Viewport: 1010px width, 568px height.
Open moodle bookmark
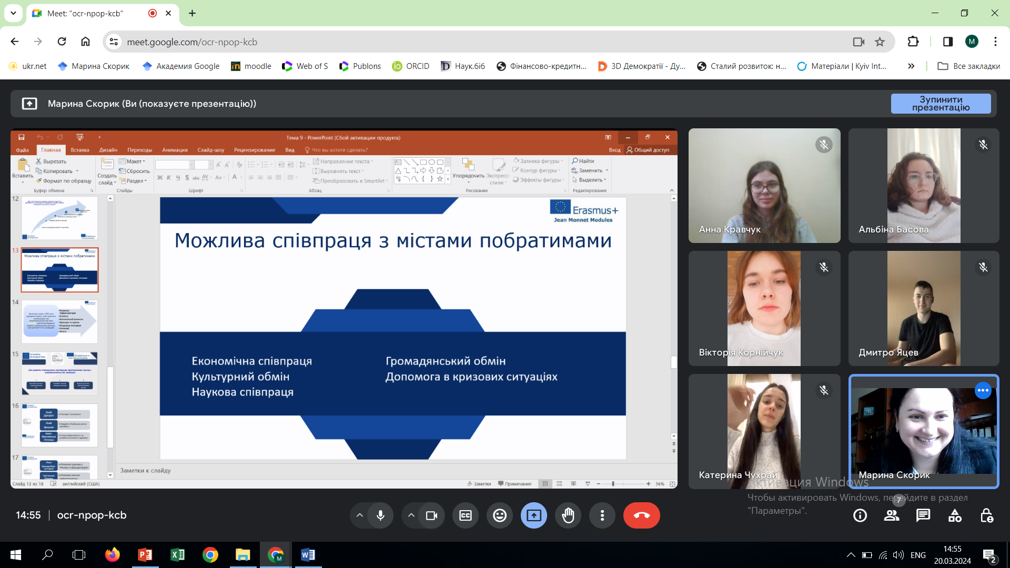tap(251, 66)
